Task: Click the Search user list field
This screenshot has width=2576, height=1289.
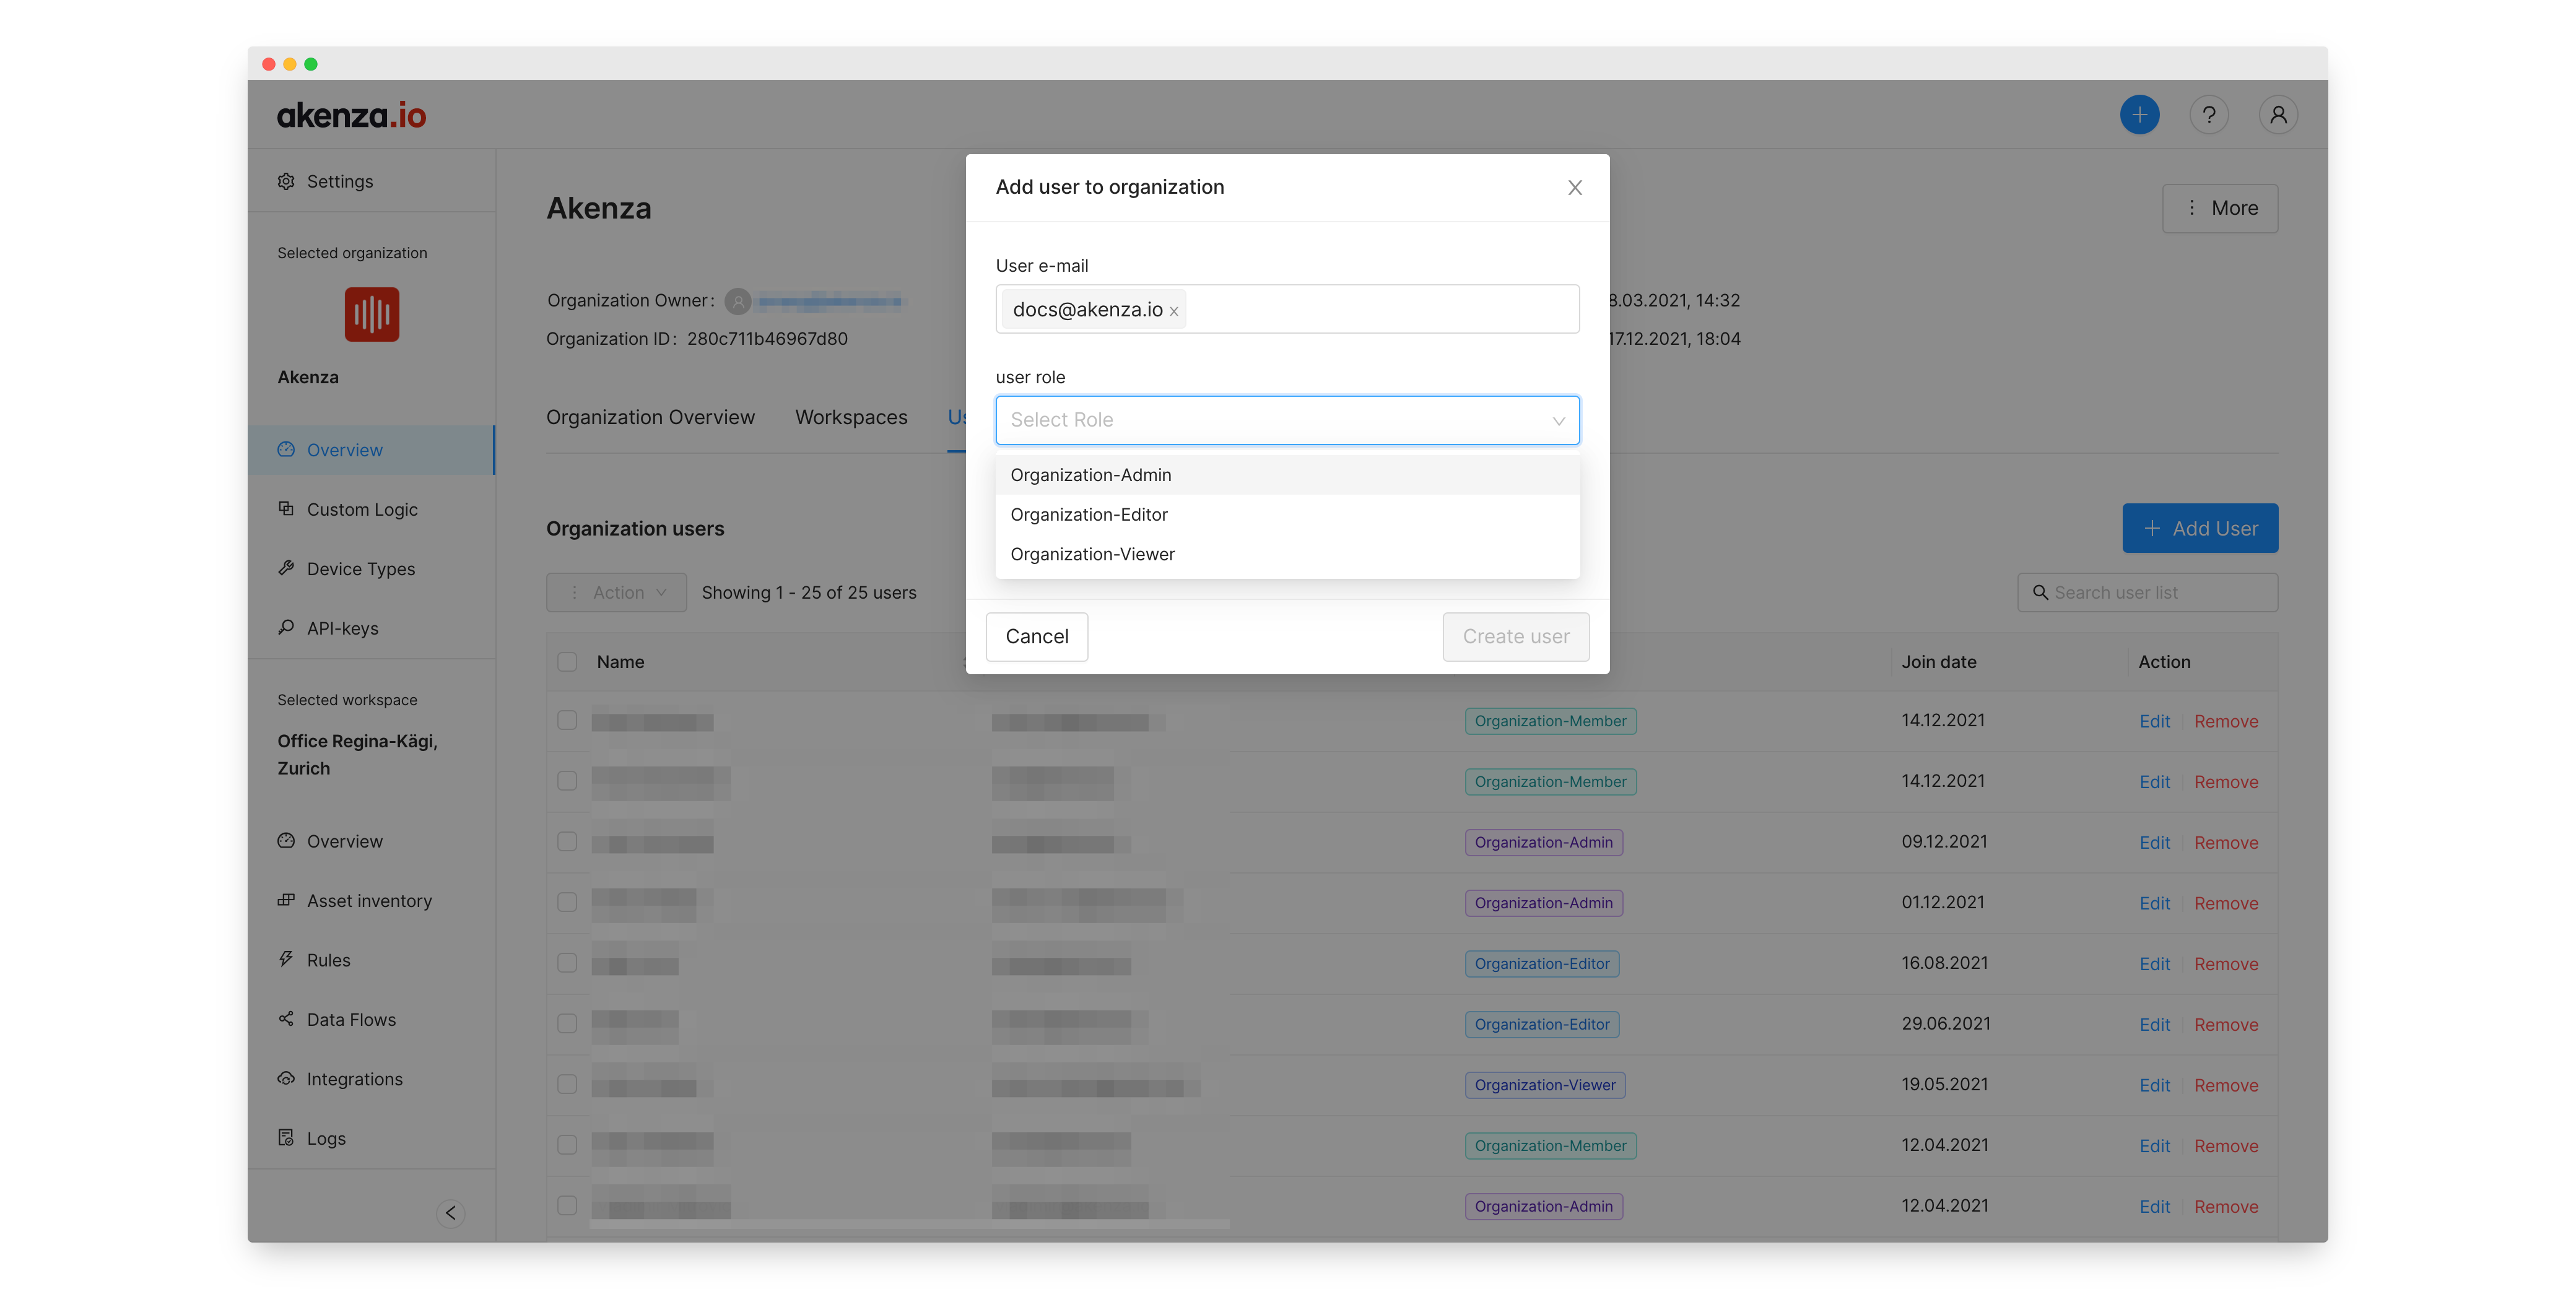Action: click(2147, 593)
